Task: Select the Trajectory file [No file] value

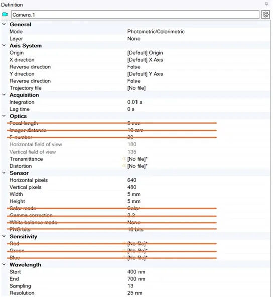Action: (x=136, y=88)
